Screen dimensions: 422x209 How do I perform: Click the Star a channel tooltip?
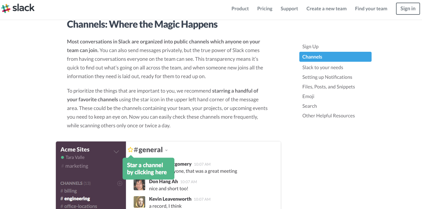tap(148, 168)
